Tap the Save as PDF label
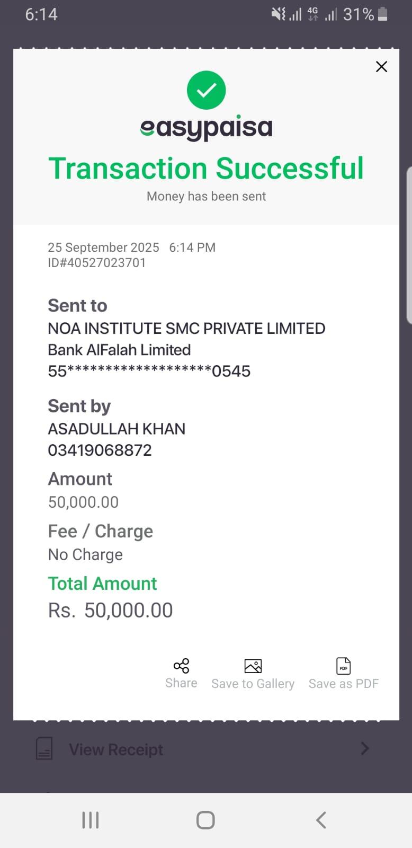Screen dimensions: 412x848 tap(344, 684)
